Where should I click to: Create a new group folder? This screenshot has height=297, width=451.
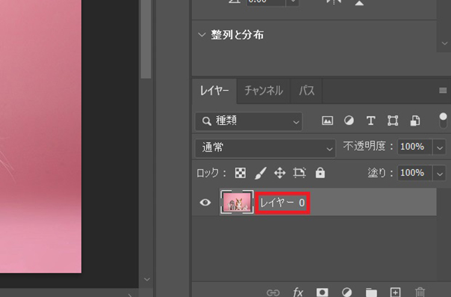372,292
